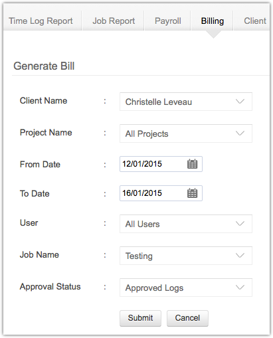The height and width of the screenshot is (338, 273).
Task: Go to the Payroll tab
Action: tap(167, 21)
